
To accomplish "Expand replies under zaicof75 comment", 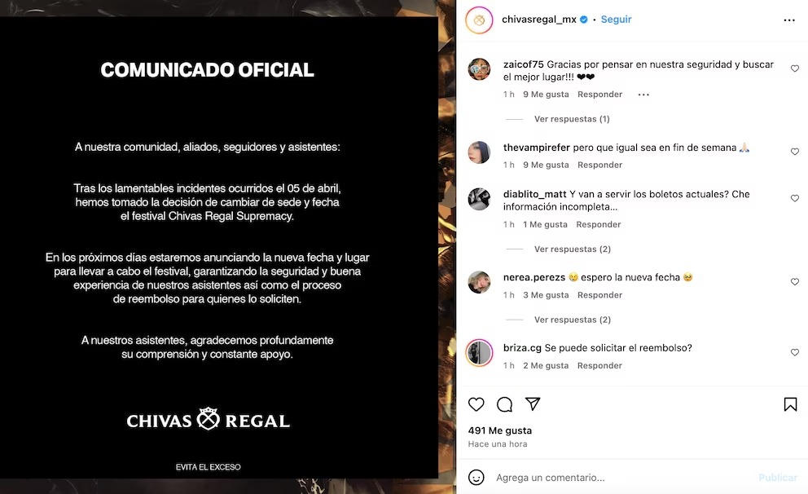I will (x=572, y=119).
